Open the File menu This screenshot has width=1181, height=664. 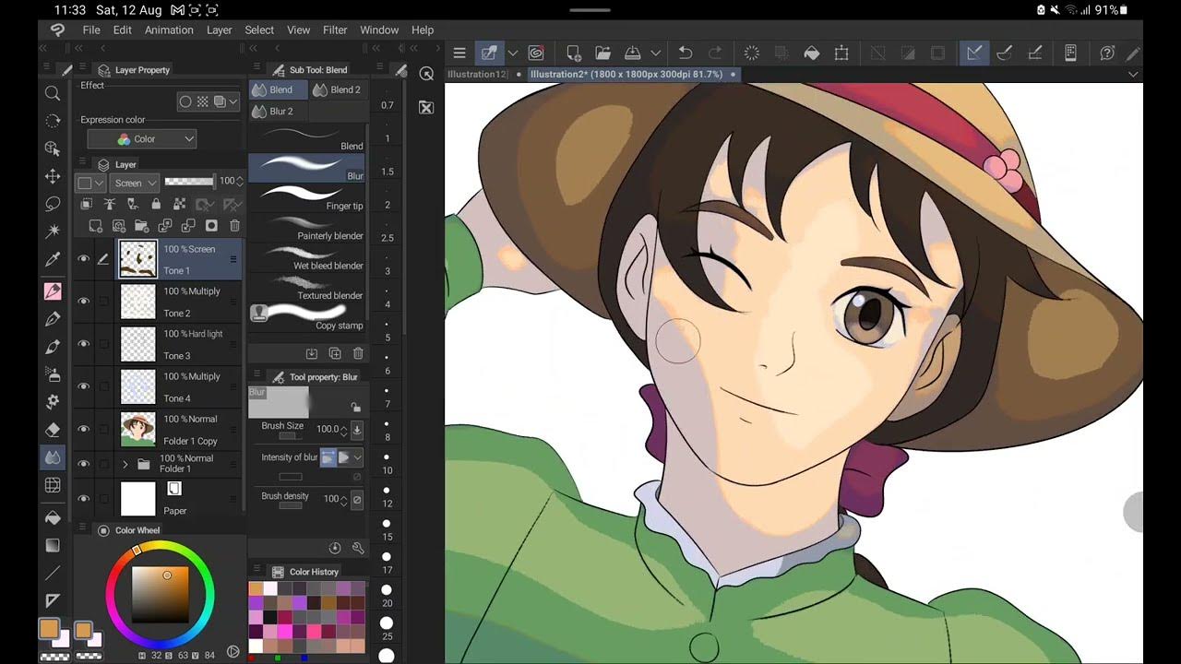(x=91, y=30)
